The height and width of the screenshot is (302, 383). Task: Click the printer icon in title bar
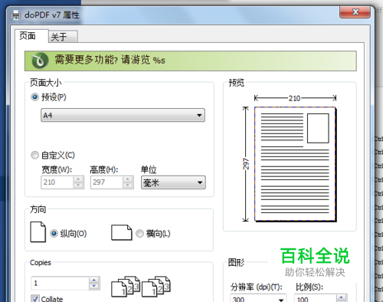[16, 15]
